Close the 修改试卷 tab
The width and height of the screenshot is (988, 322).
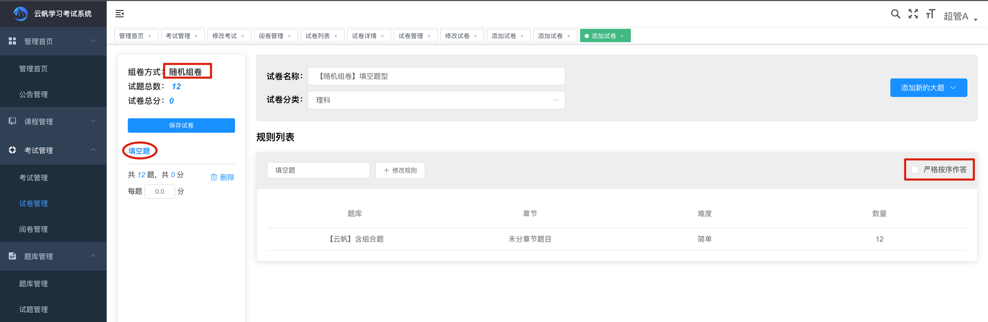pyautogui.click(x=475, y=36)
